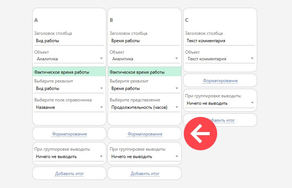
Task: Click column letter 'A' heading
Action: tap(36, 20)
